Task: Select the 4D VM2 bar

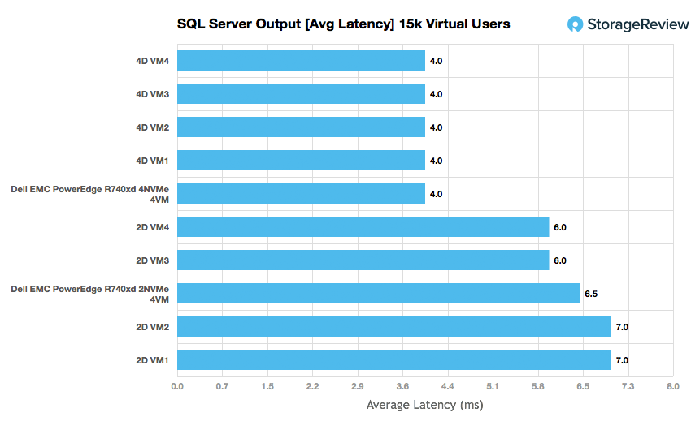Action: coord(301,127)
